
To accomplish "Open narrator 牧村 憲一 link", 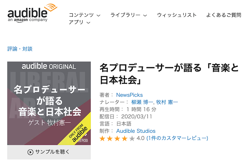I will point(167,102).
